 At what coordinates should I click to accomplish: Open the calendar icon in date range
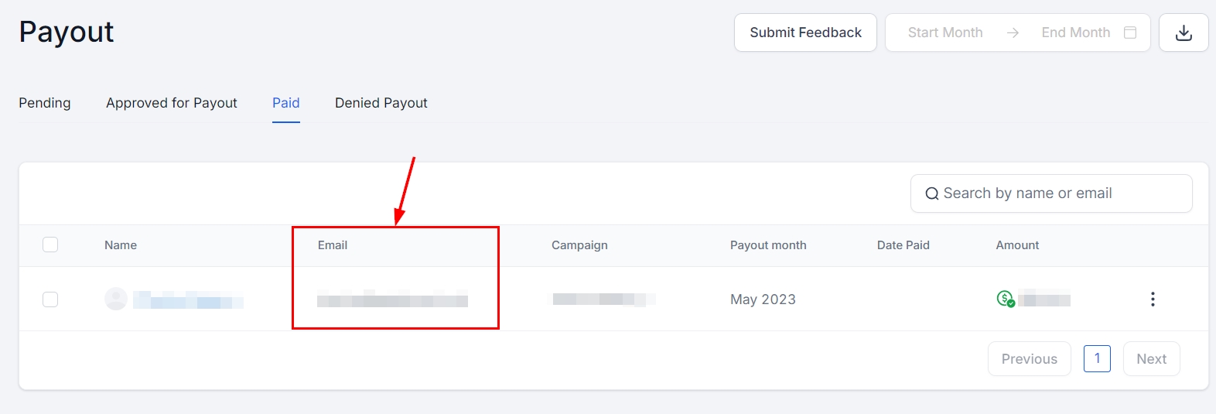(x=1130, y=33)
